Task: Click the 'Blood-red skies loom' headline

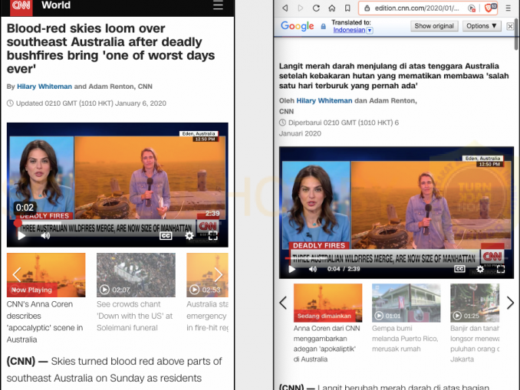Action: click(110, 49)
